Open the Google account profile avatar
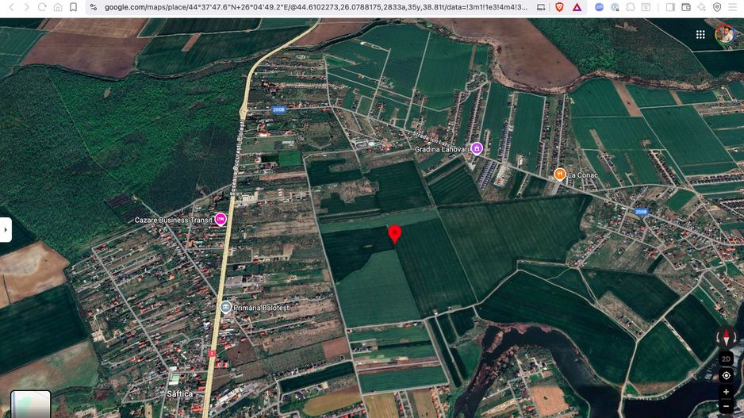 pos(724,34)
